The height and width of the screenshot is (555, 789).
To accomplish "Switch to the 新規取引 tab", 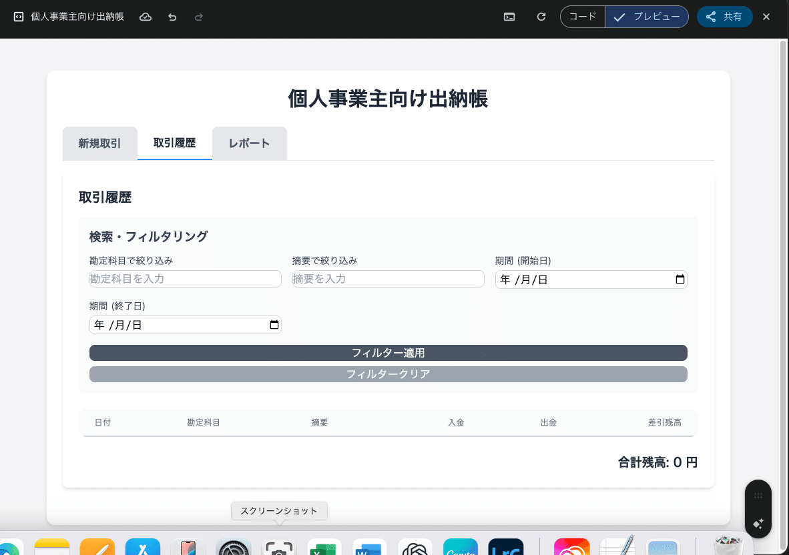I will click(x=99, y=143).
